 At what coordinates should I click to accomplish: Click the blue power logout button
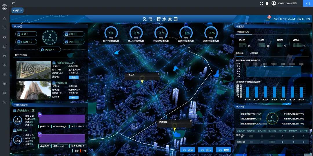(x=308, y=3)
